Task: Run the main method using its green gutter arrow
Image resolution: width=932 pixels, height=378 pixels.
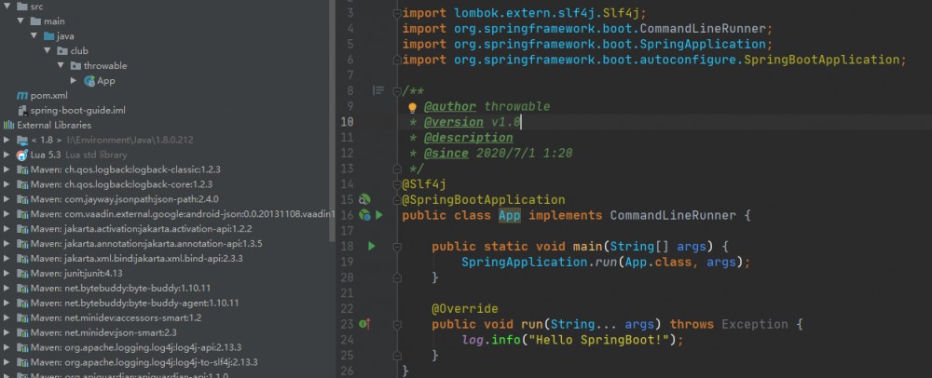Action: 372,246
